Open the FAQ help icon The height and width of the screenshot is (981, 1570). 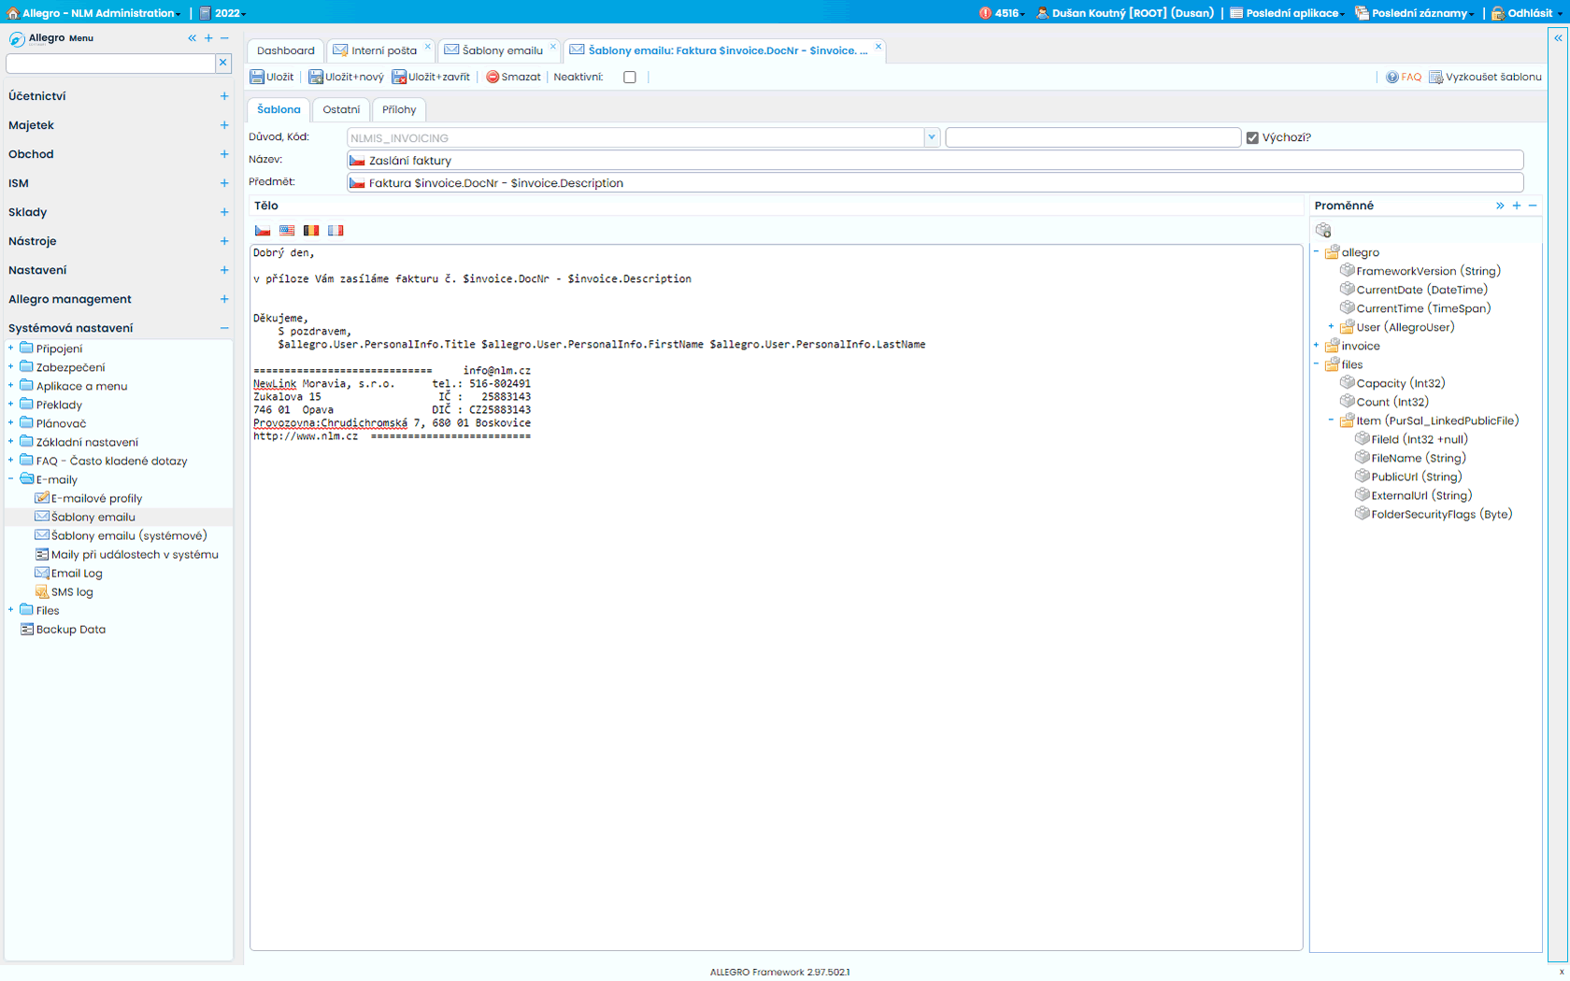(x=1392, y=77)
